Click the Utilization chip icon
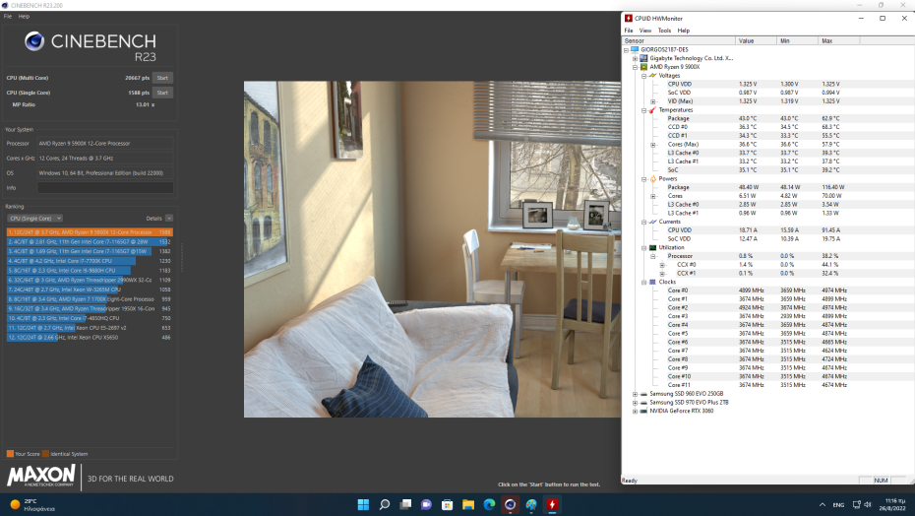Screen dimensions: 915x516 tap(652, 247)
